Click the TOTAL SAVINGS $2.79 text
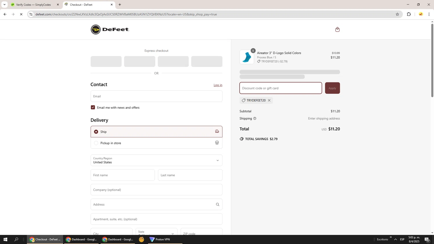434x244 pixels. click(x=261, y=139)
